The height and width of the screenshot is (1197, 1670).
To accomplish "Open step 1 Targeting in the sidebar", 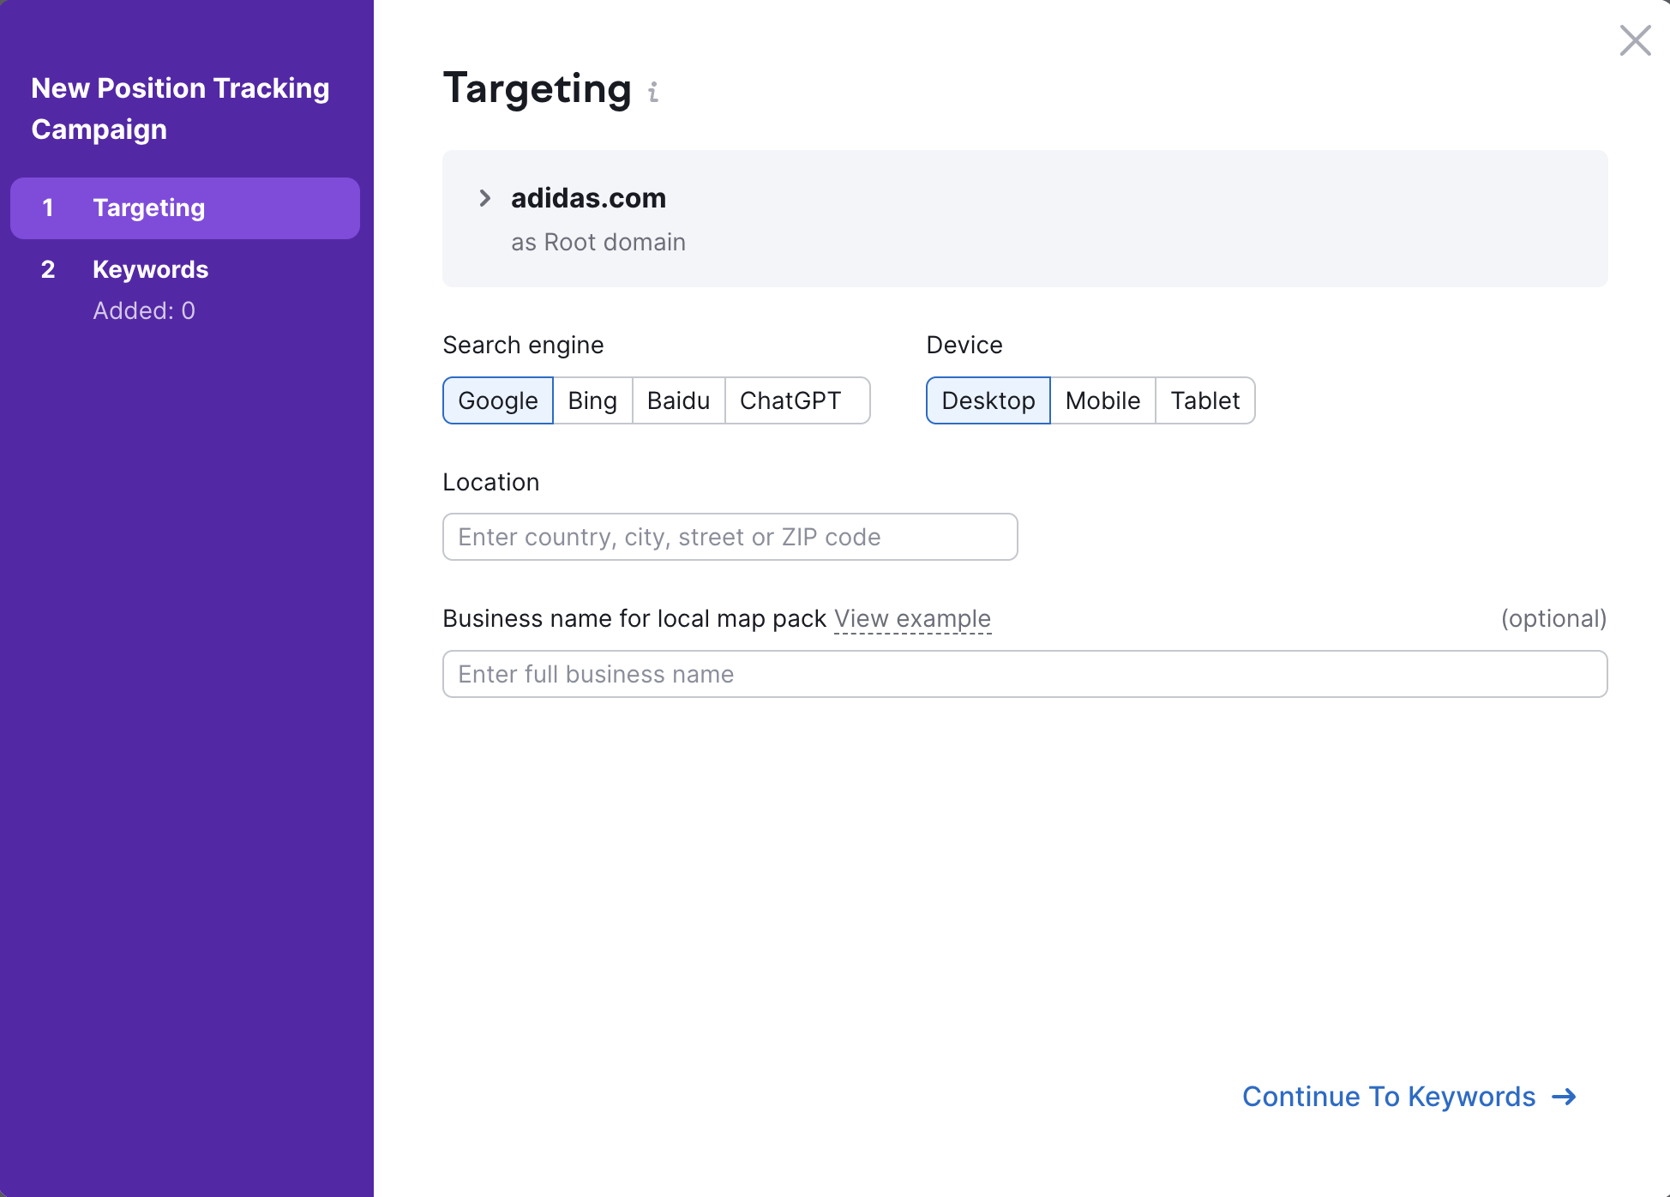I will [183, 208].
